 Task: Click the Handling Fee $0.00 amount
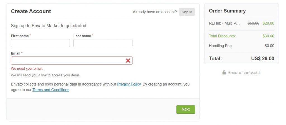[270, 46]
